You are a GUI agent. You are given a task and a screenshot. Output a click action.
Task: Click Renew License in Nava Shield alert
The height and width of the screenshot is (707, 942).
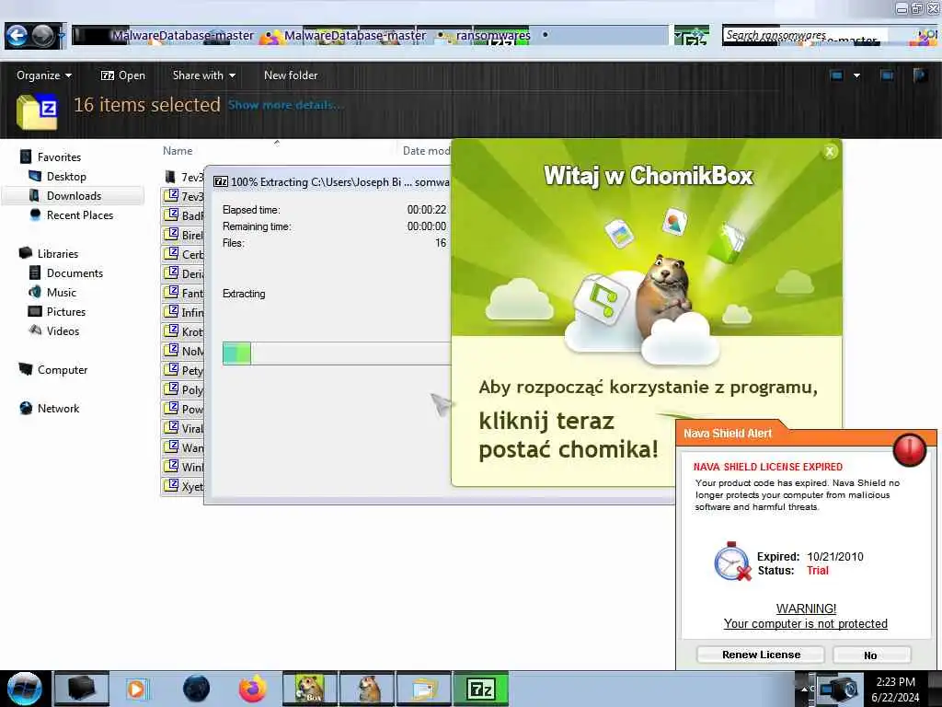tap(761, 655)
